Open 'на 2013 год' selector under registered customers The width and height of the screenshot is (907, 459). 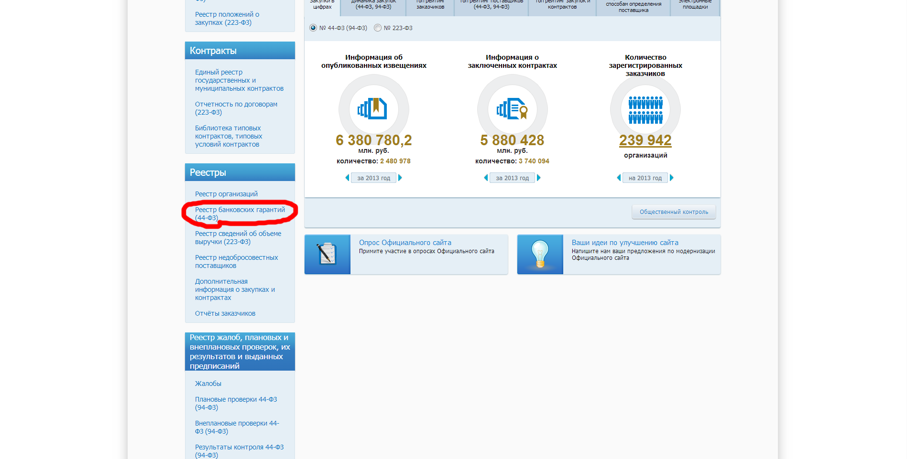coord(645,178)
